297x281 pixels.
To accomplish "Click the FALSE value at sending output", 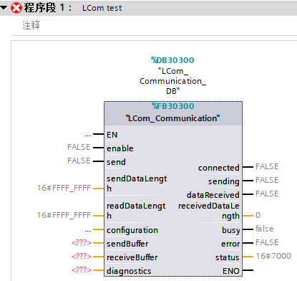I will click(267, 180).
